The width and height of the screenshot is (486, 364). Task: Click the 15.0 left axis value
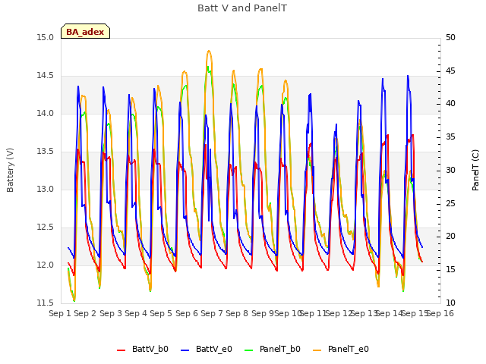46,37
